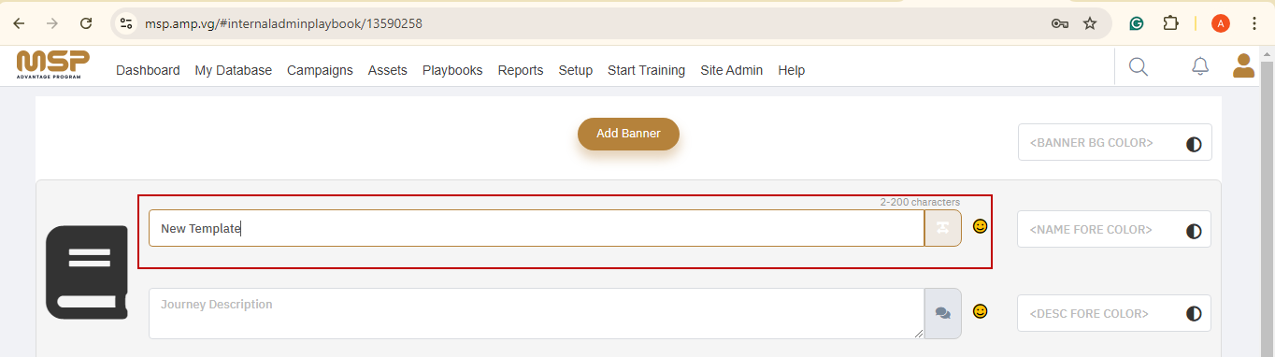Open the Site Admin menu
Image resolution: width=1275 pixels, height=357 pixels.
(731, 70)
